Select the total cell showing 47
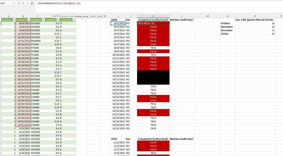Image resolution: width=283 pixels, height=156 pixels. coord(255,34)
